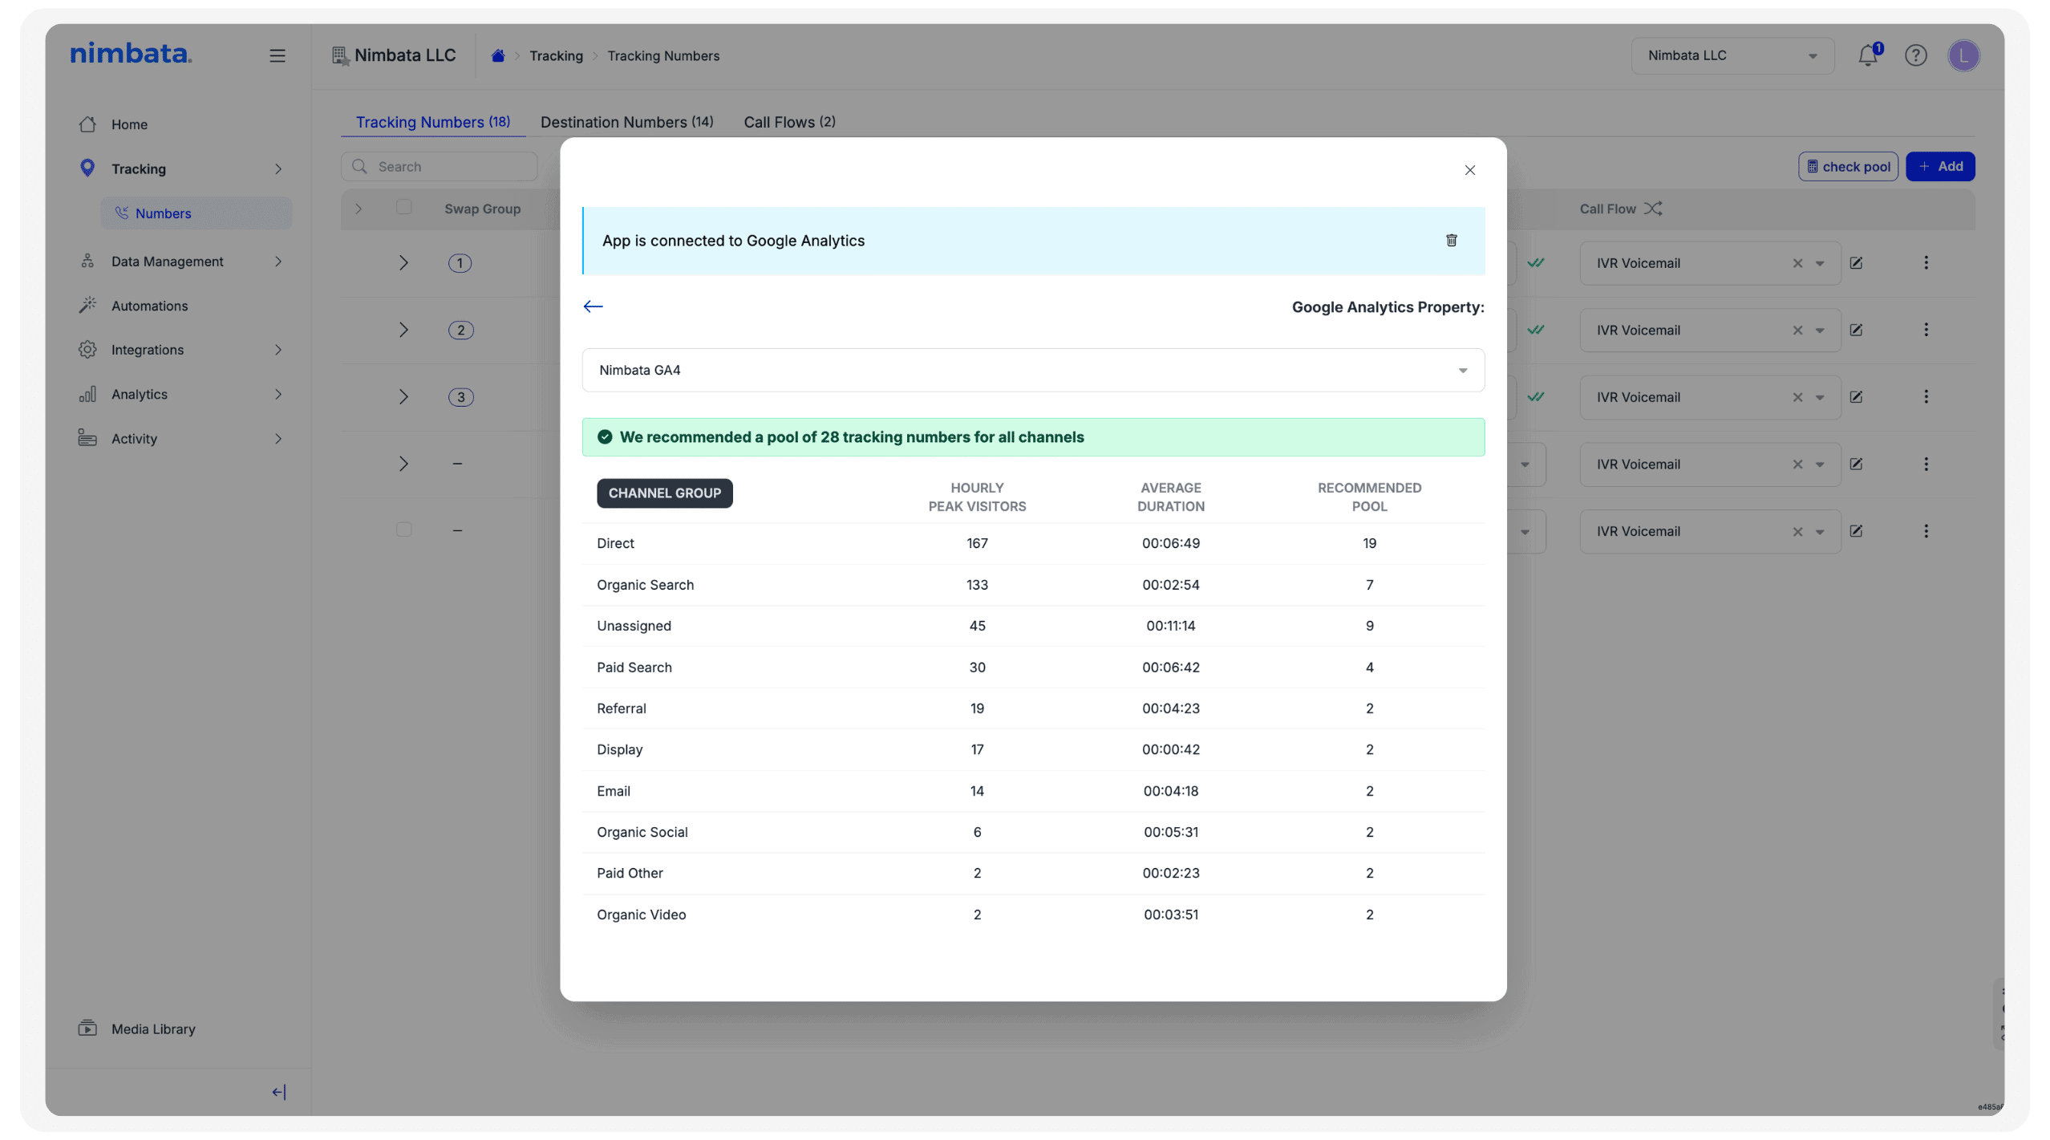The width and height of the screenshot is (2050, 1140).
Task: Delete the Google Analytics connection with trash icon
Action: point(1451,241)
